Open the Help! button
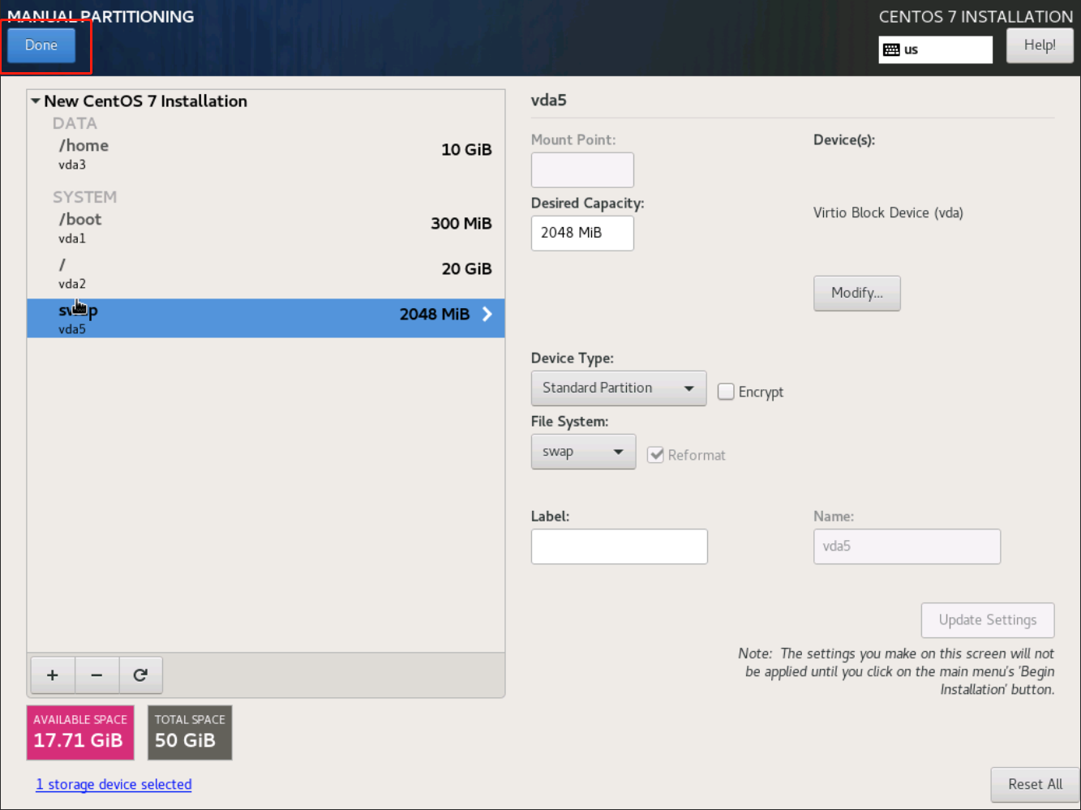Viewport: 1081px width, 810px height. [1039, 45]
